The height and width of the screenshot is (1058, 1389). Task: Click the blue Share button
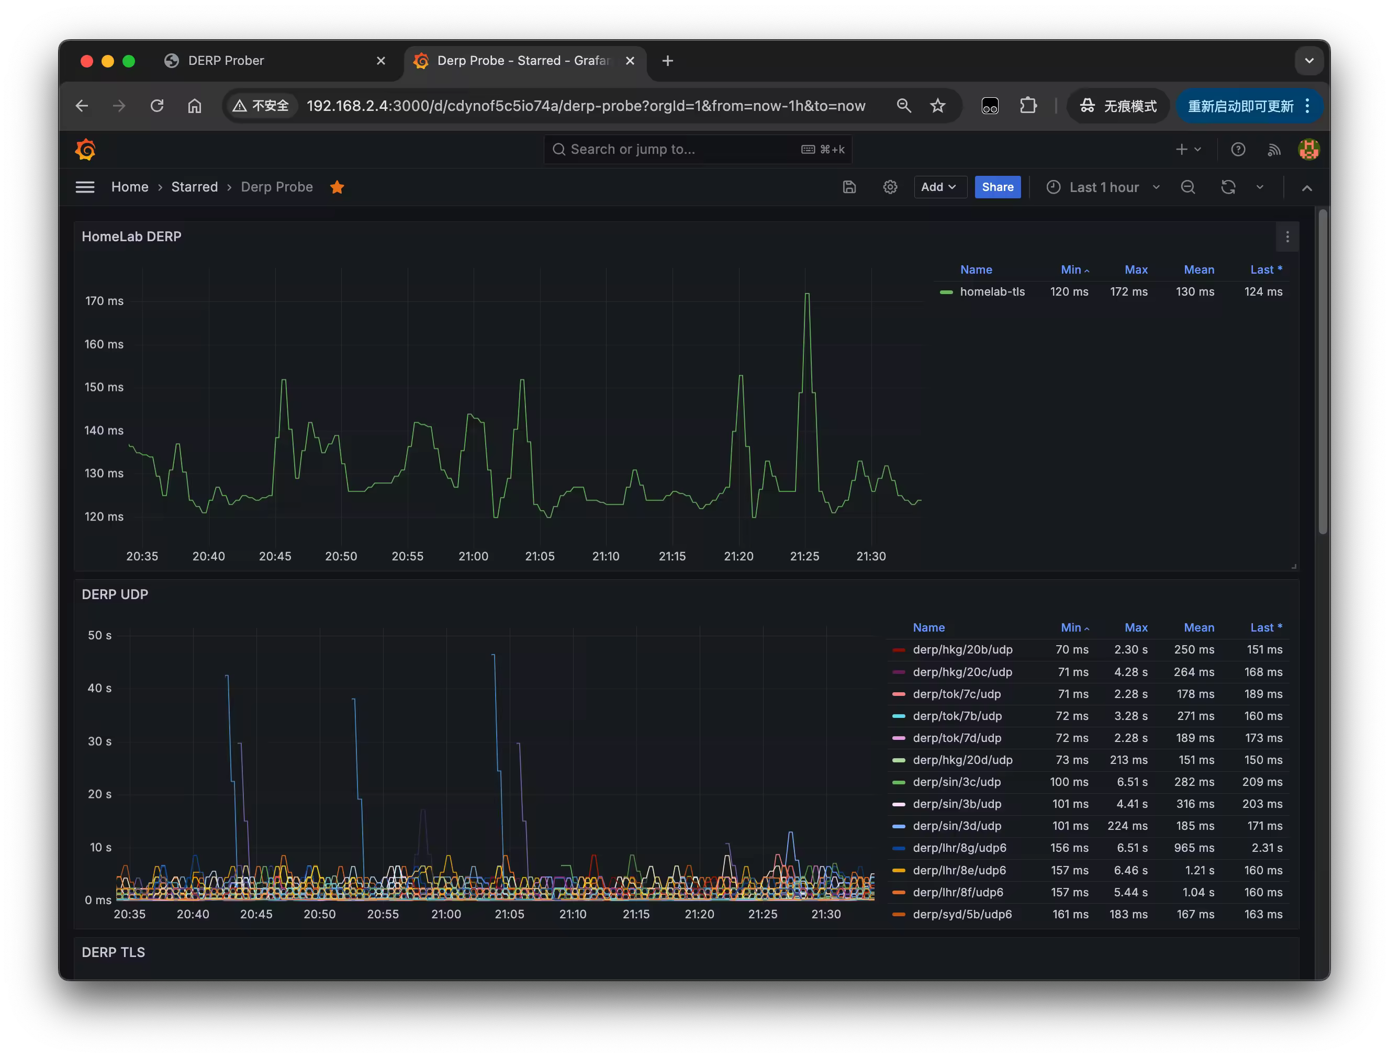[997, 187]
